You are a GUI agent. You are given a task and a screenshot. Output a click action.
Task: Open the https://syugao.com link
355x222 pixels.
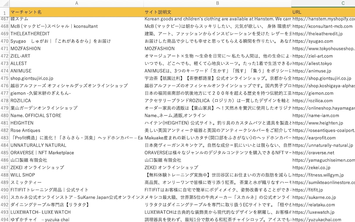[313, 41]
